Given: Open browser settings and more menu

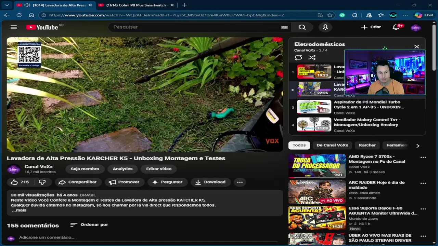Looking at the screenshot, I should point(405,15).
